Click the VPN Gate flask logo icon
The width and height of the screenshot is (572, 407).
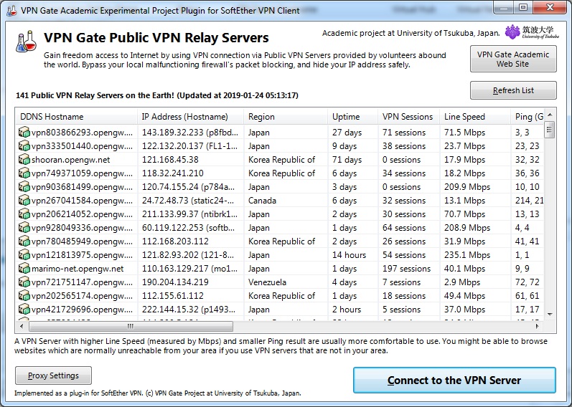[x=26, y=42]
